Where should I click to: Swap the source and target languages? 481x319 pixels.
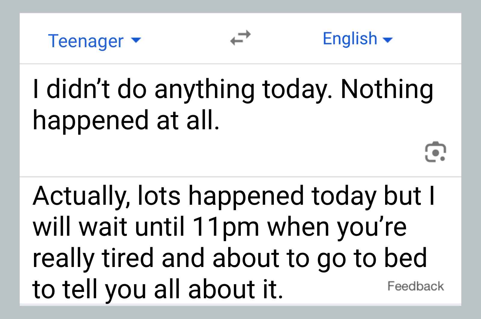point(240,38)
